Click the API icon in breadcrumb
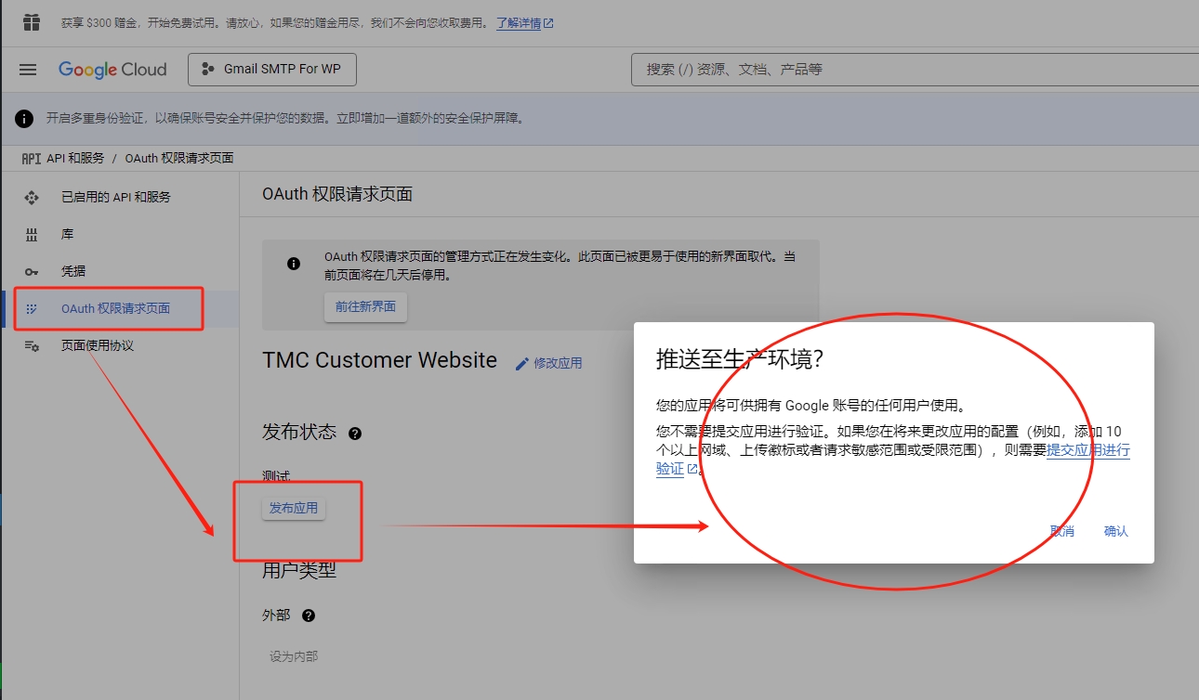This screenshot has height=700, width=1199. (x=32, y=159)
